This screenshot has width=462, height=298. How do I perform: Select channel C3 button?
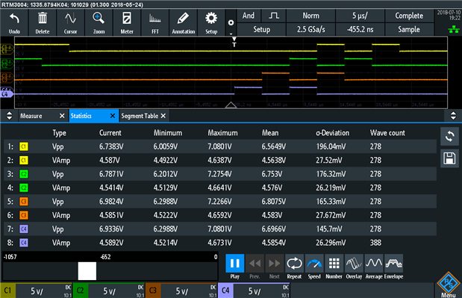[152, 291]
